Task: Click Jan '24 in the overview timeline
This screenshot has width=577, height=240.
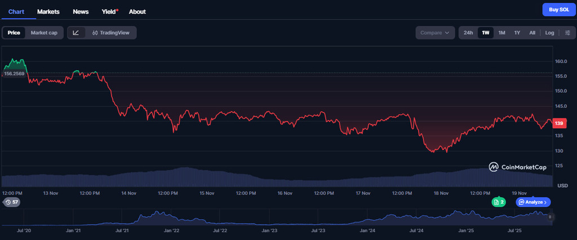Action: (368, 230)
